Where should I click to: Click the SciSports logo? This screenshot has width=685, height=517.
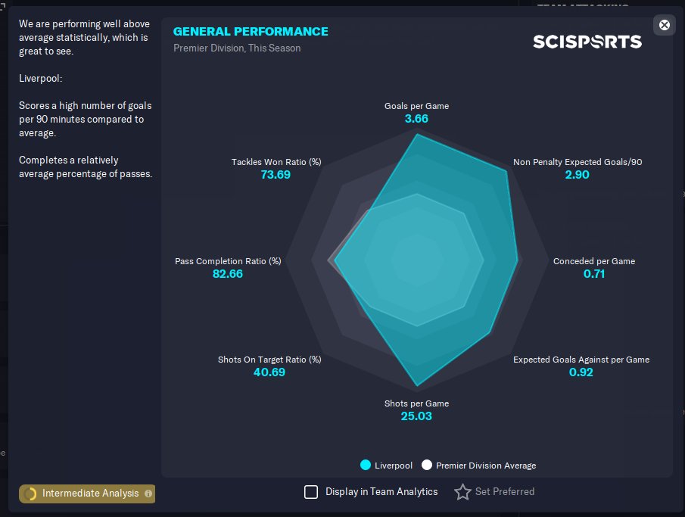click(x=587, y=42)
